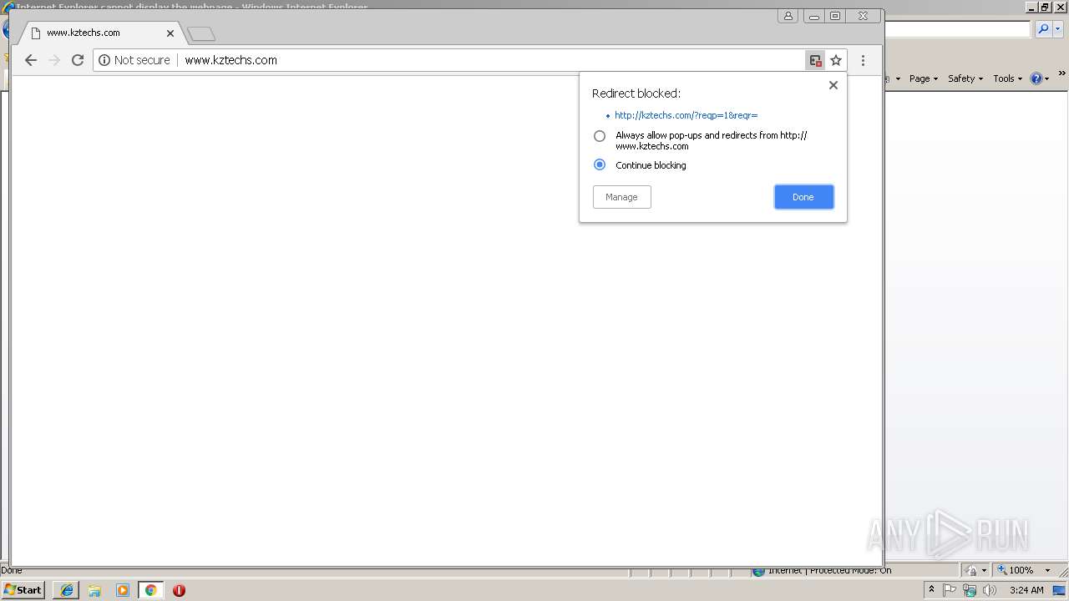Expand the IE Help dropdown arrow
The height and width of the screenshot is (601, 1069).
(x=1047, y=78)
